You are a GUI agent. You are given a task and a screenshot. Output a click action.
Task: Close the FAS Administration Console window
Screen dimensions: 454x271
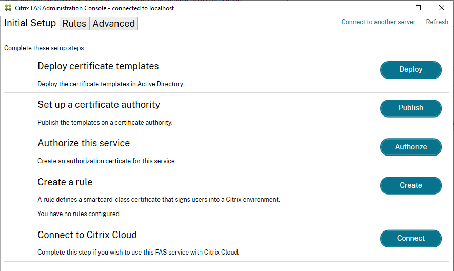click(442, 8)
